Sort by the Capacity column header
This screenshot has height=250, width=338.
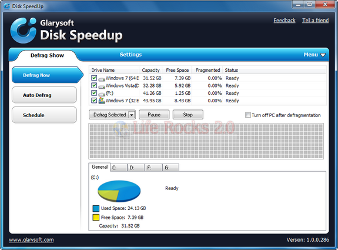150,70
